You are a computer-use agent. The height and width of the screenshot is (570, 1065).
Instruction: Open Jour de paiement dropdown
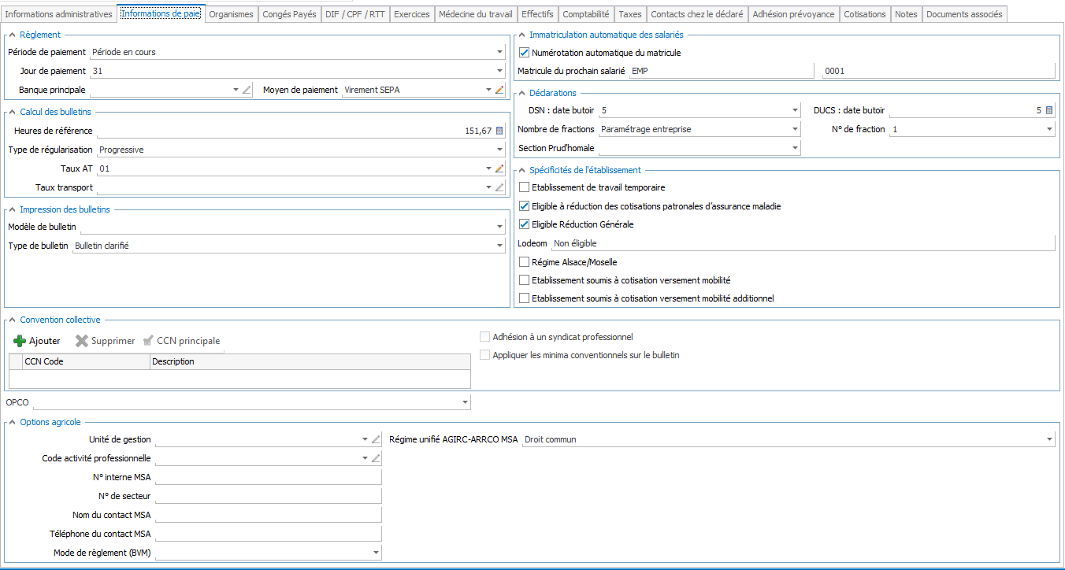point(499,71)
